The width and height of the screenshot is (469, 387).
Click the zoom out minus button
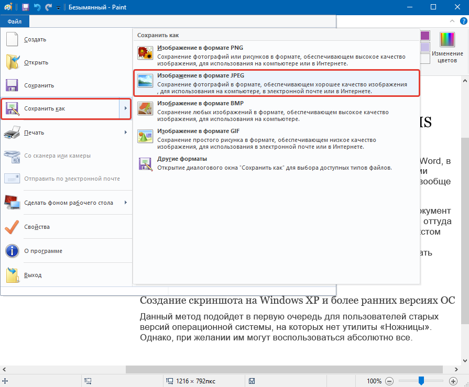click(389, 381)
